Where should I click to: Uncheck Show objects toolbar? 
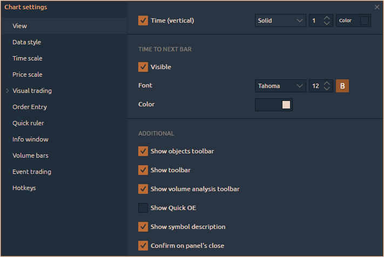143,151
